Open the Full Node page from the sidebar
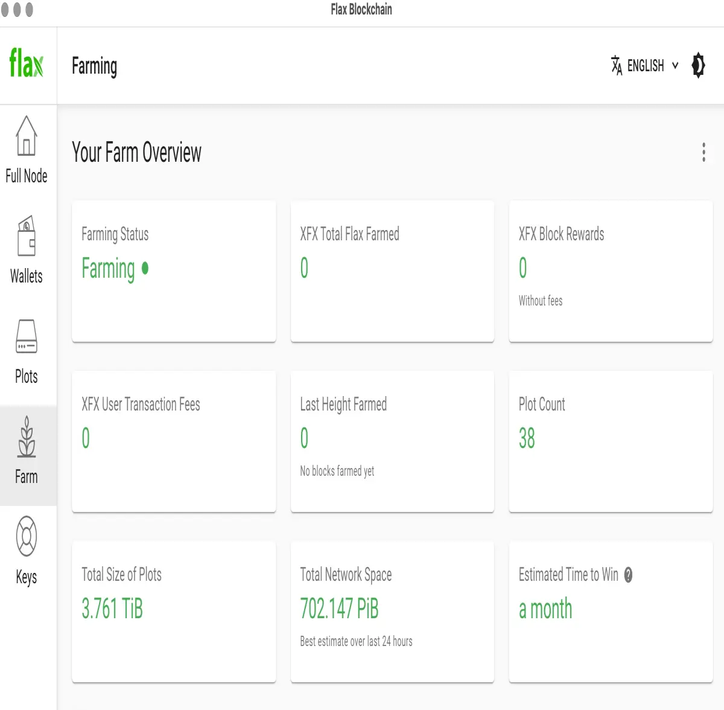The width and height of the screenshot is (724, 710). click(27, 150)
